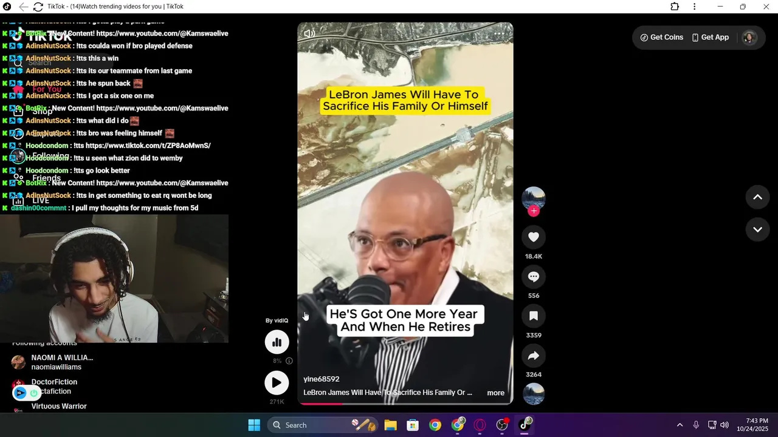The height and width of the screenshot is (437, 778).
Task: Click the video caption text starting with LeBron
Action: coord(388,393)
